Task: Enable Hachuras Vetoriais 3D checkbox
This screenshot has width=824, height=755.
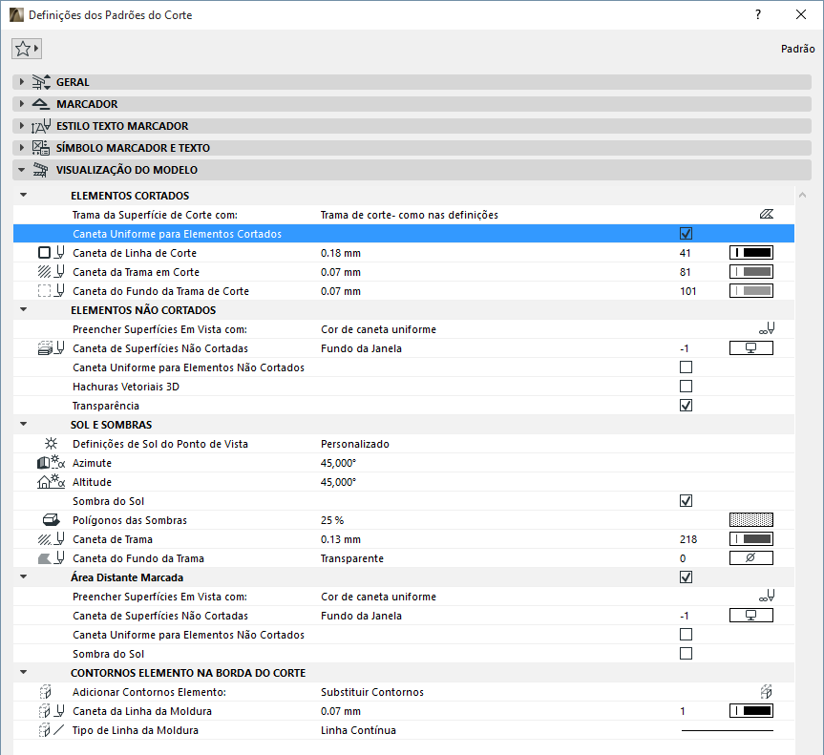Action: coord(686,387)
